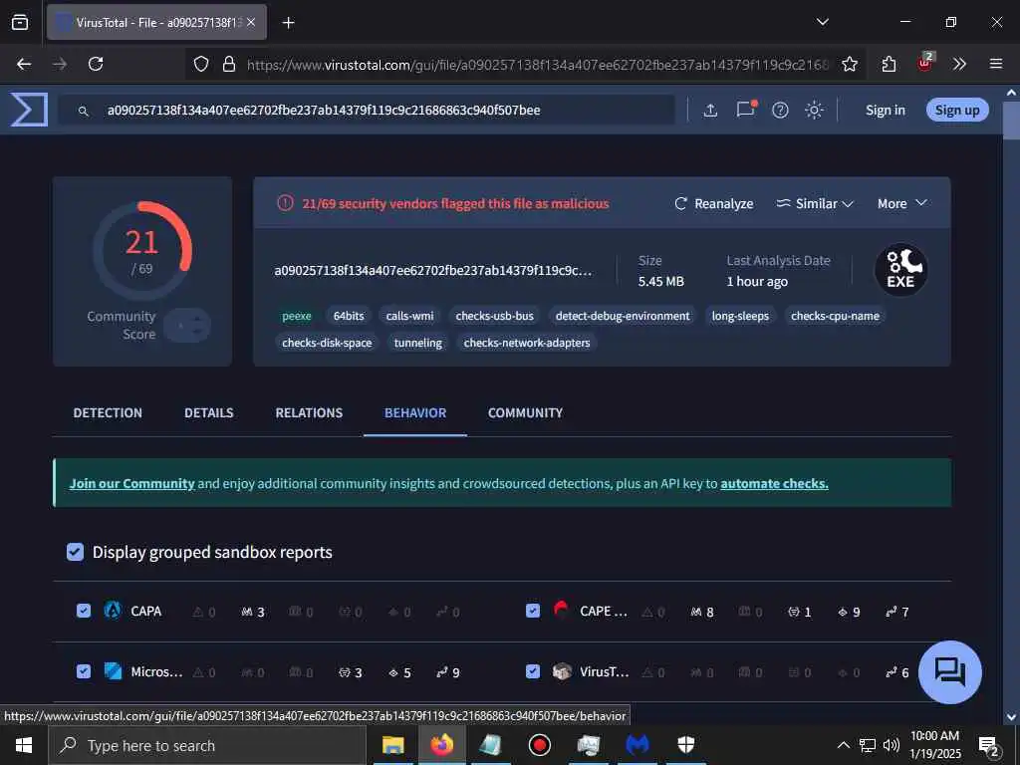Uncheck Display grouped sandbox reports
Image resolution: width=1020 pixels, height=765 pixels.
click(x=75, y=552)
